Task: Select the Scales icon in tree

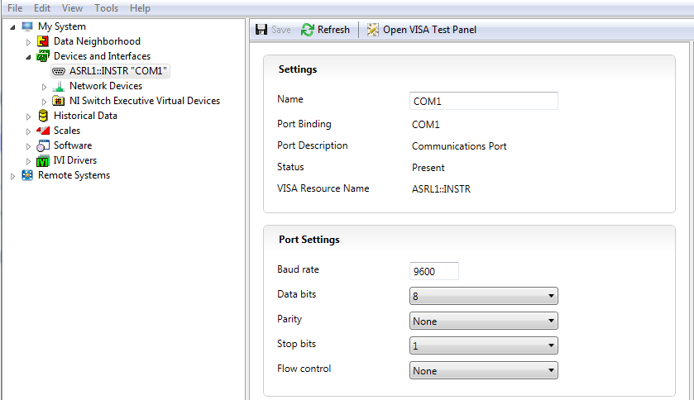Action: 43,131
